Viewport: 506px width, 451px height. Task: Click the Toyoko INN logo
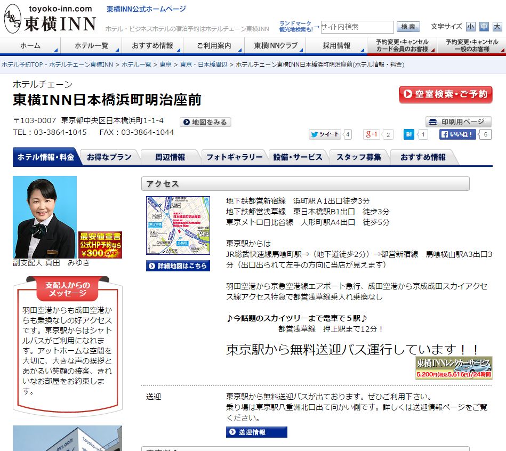pyautogui.click(x=50, y=19)
